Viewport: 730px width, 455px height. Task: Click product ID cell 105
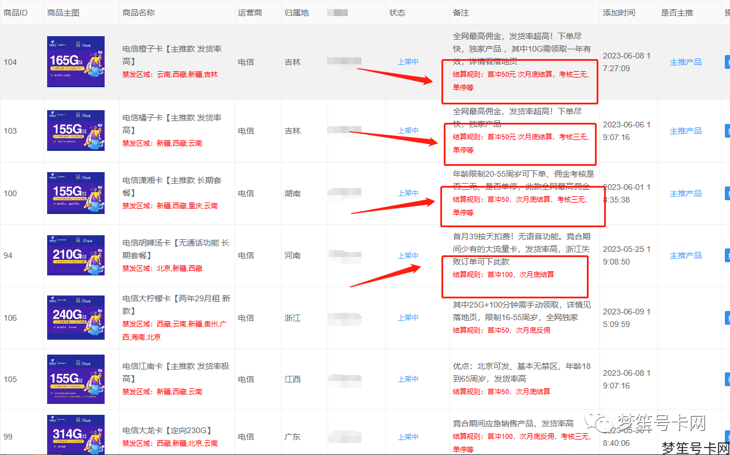pyautogui.click(x=10, y=379)
